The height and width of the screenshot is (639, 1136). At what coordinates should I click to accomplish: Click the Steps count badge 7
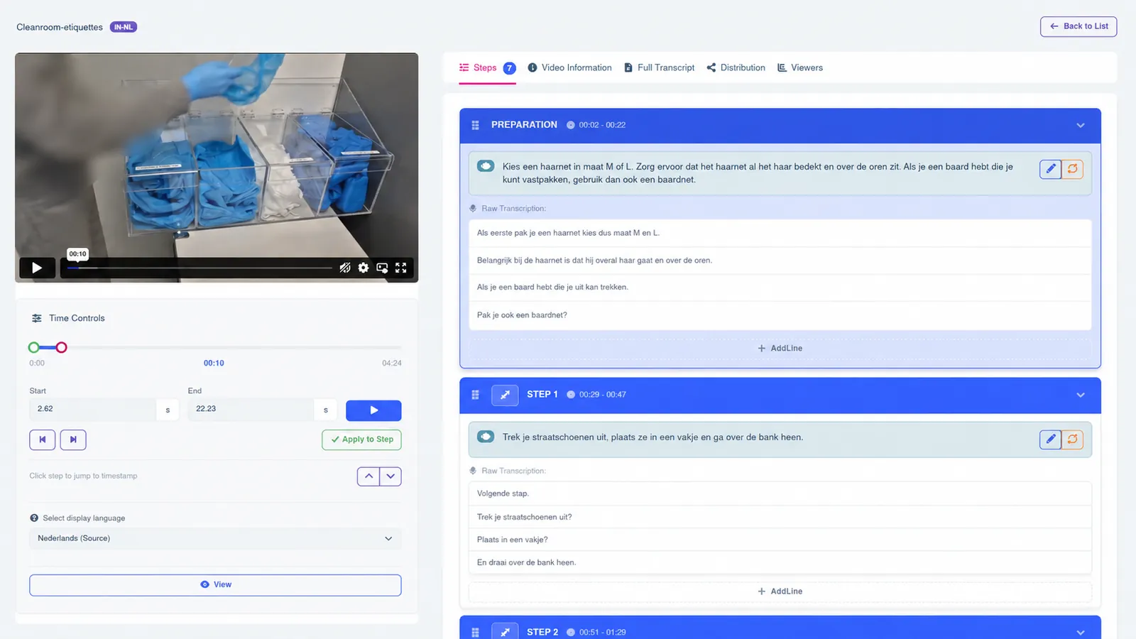[x=510, y=68]
